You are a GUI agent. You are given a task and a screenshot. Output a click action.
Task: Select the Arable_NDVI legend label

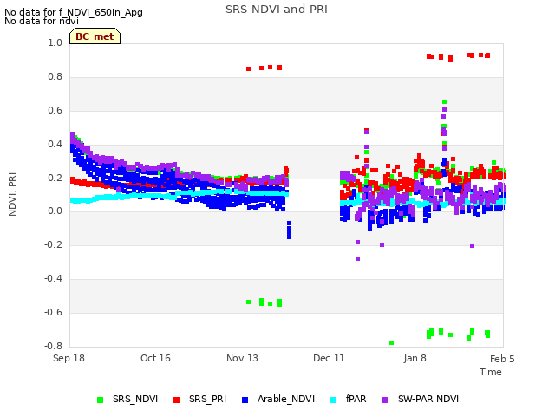[x=286, y=399]
